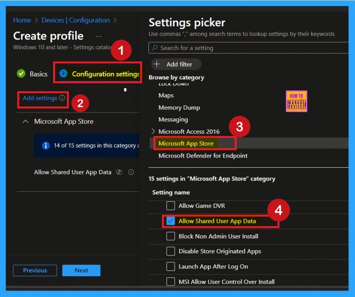Click copy icon beside Allow Shared User App Data
Image resolution: width=355 pixels, height=297 pixels.
point(119,172)
